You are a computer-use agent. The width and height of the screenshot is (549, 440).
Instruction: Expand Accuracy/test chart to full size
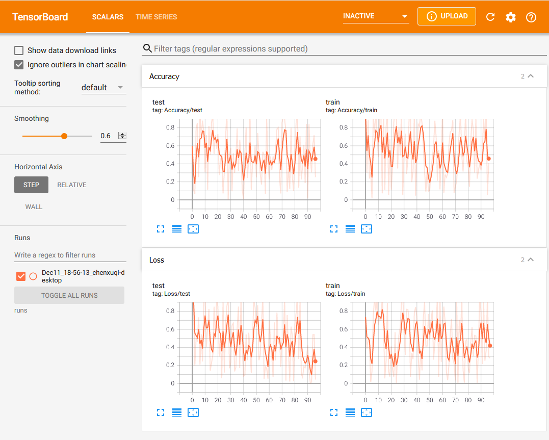pos(161,229)
